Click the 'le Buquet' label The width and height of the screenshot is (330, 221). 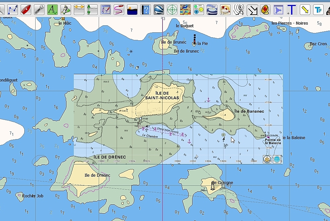pyautogui.click(x=185, y=26)
